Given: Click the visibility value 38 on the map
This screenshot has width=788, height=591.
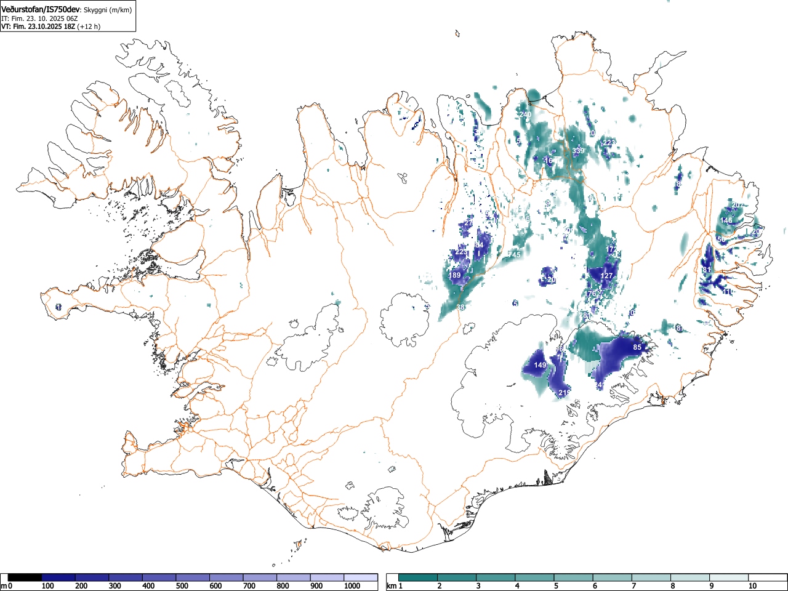Looking at the screenshot, I should (460, 307).
